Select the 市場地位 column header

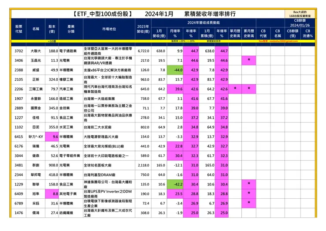pyautogui.click(x=109, y=29)
